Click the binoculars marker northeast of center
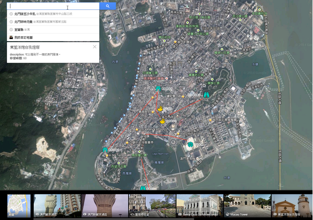This screenshot has width=313, height=220. 206,95
